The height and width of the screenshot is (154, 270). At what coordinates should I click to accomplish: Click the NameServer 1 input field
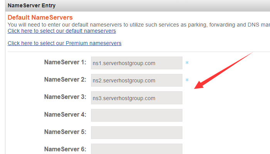tap(137, 63)
